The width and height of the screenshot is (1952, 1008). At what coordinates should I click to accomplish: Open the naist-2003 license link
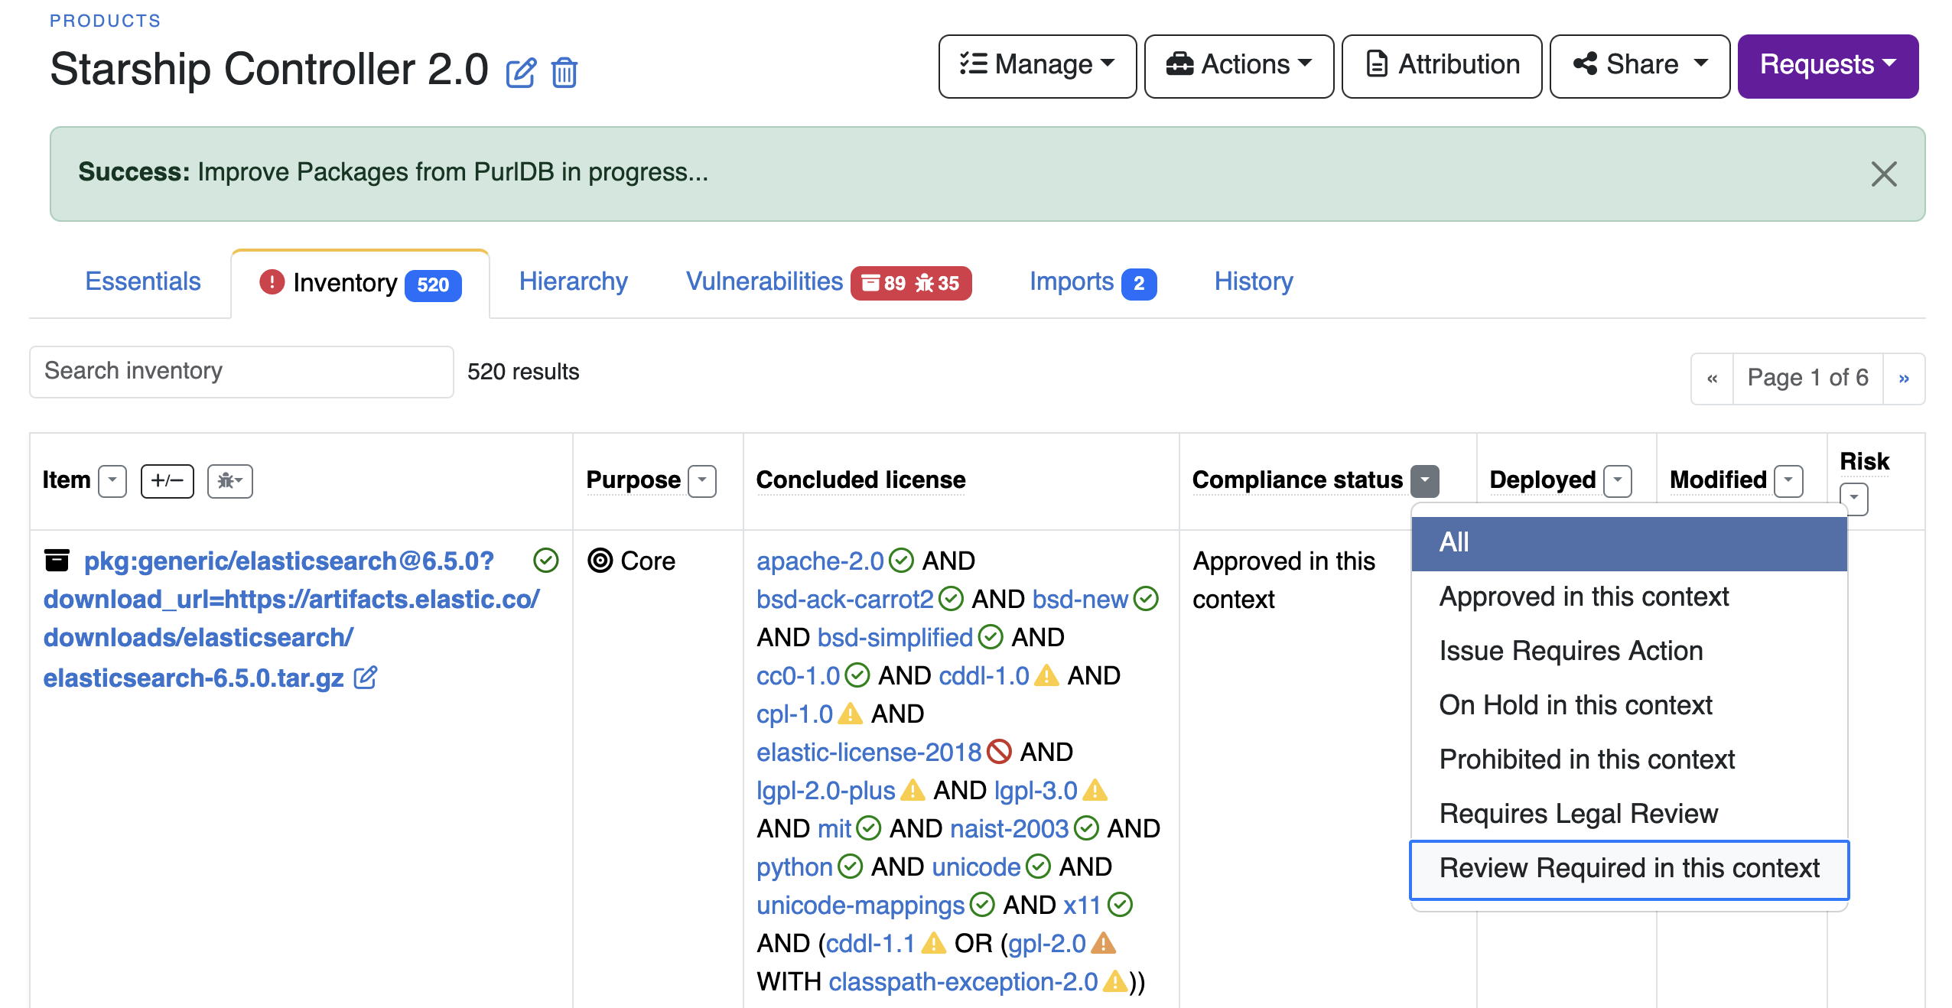point(1009,829)
